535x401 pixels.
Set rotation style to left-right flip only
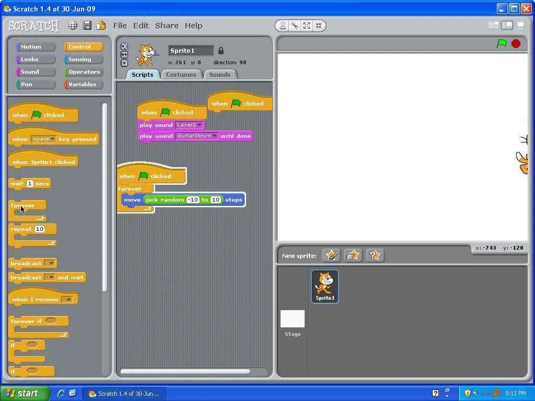(124, 54)
